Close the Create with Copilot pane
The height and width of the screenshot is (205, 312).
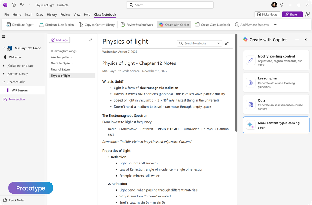tap(305, 40)
